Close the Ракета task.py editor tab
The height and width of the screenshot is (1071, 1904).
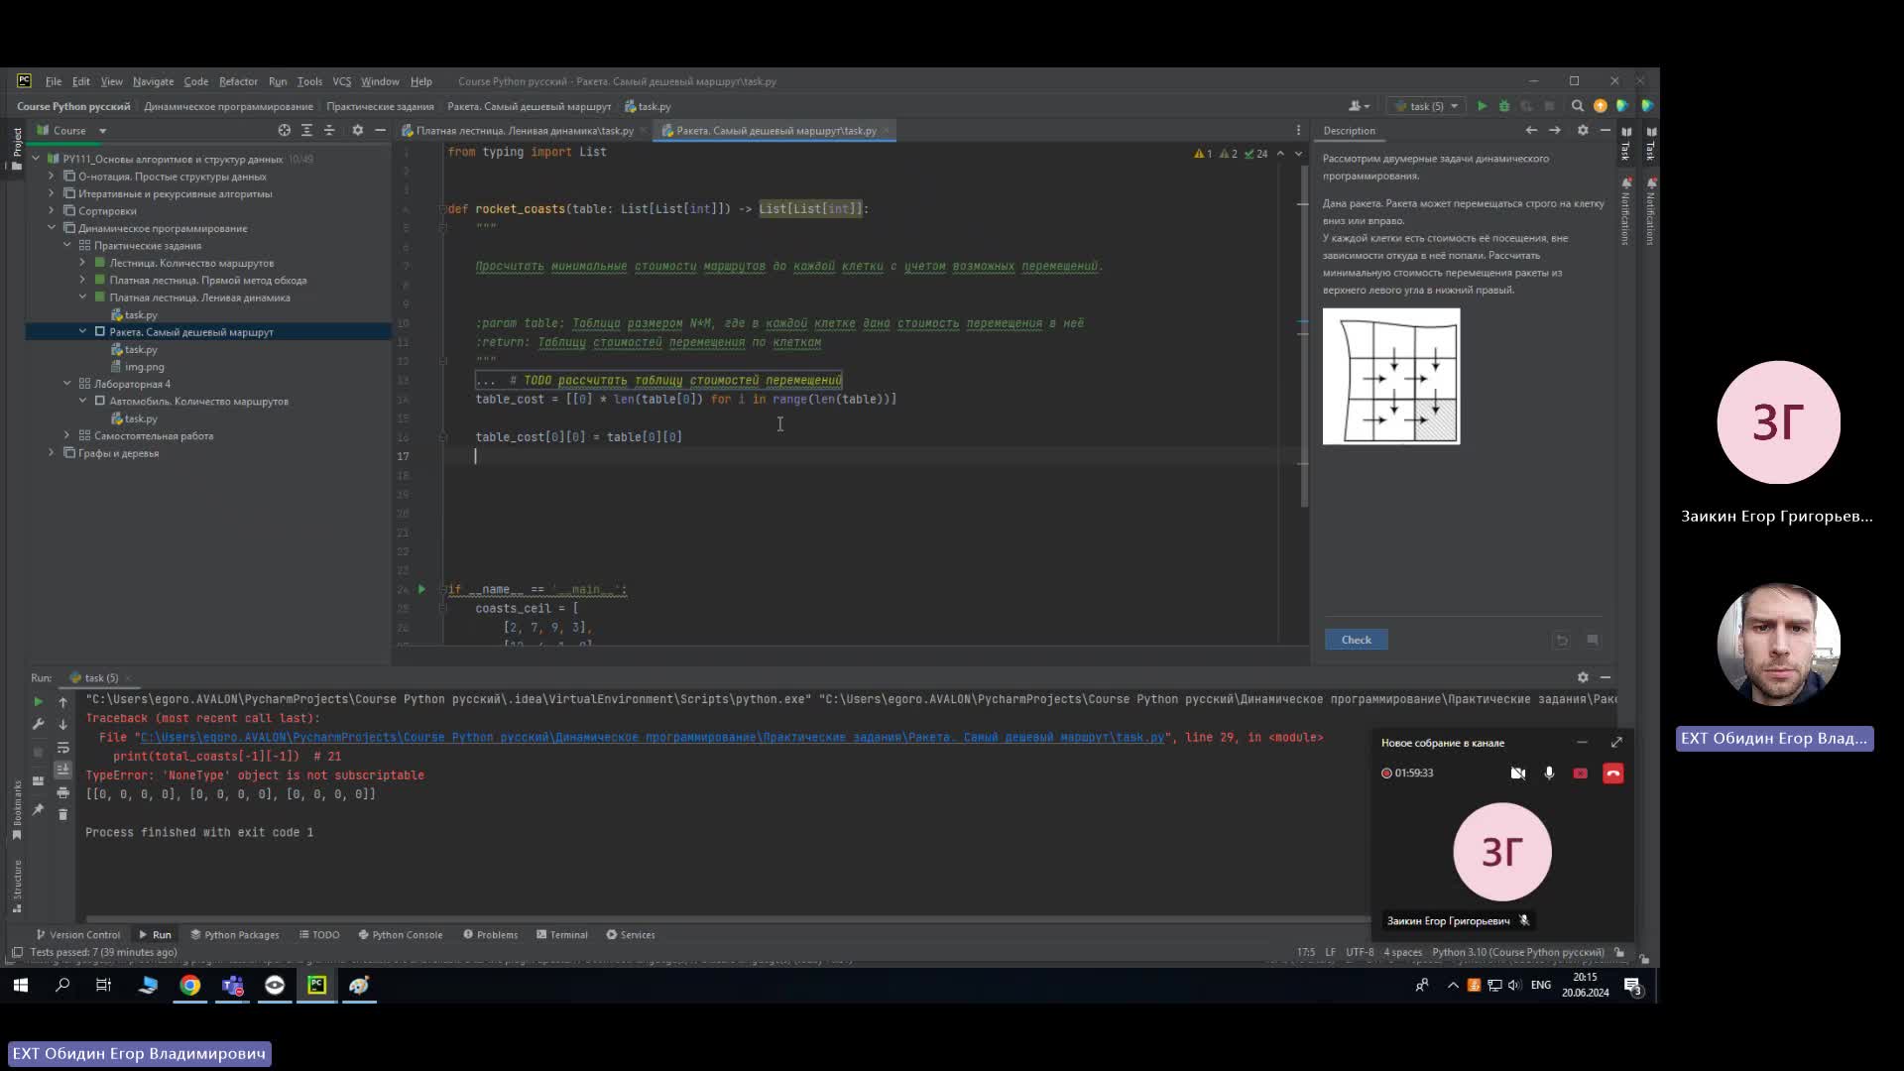[x=887, y=131]
